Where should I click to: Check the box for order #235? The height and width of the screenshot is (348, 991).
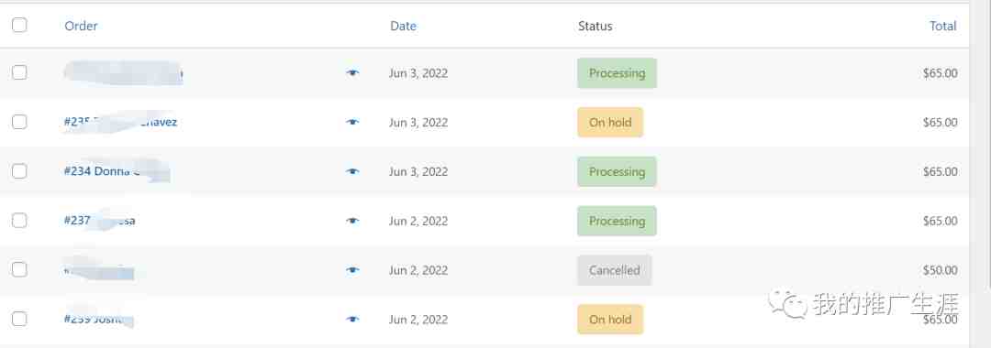tap(19, 122)
